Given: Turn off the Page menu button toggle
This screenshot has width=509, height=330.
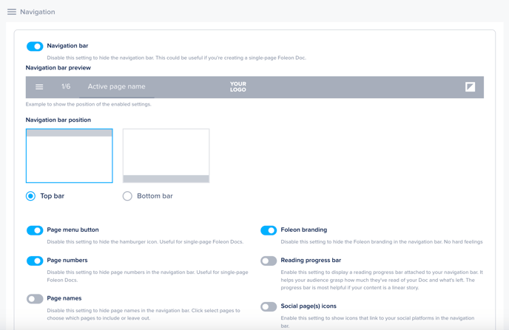Looking at the screenshot, I should click(35, 230).
